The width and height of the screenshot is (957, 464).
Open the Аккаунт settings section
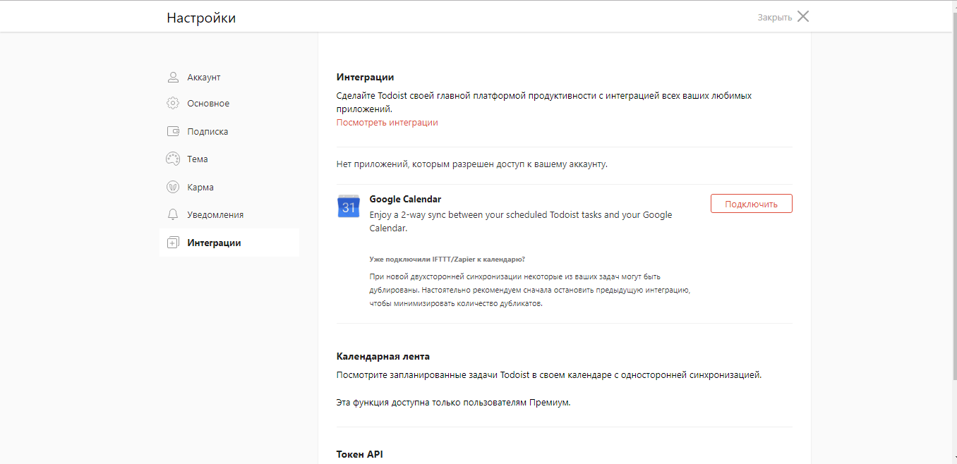click(x=204, y=78)
